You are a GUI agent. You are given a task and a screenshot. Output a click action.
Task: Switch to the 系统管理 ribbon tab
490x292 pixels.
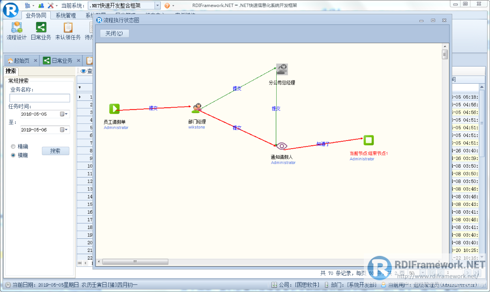coord(66,15)
